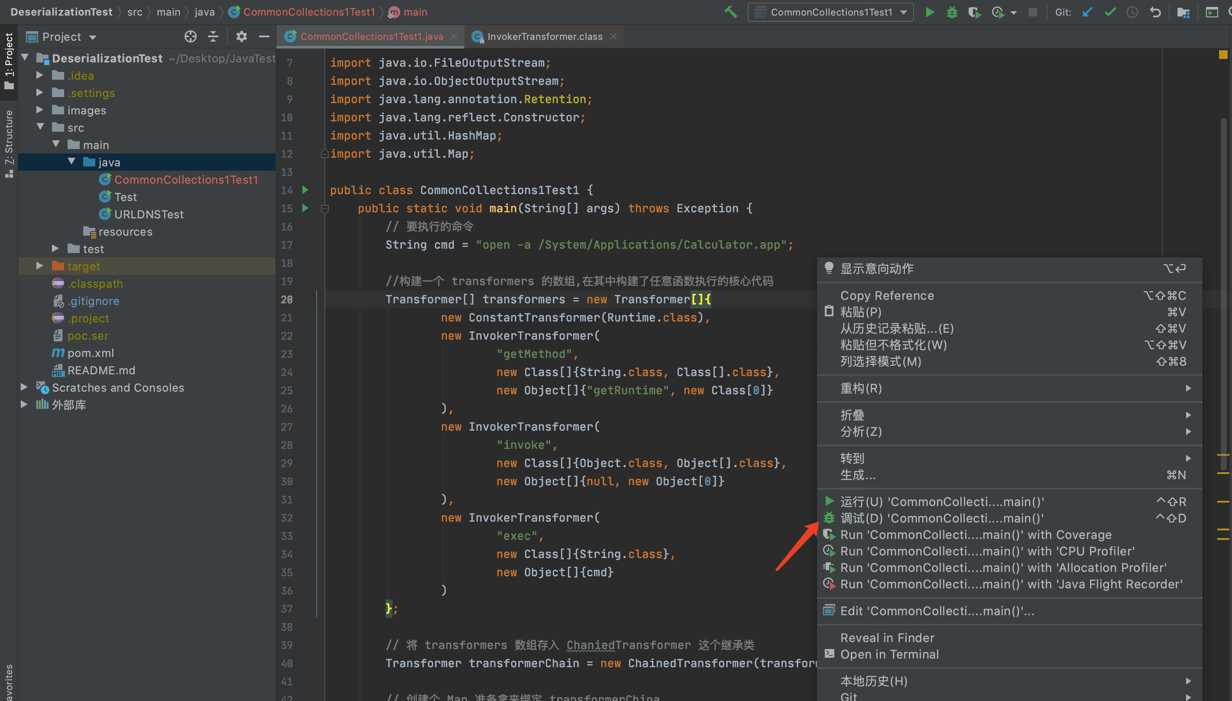Viewport: 1232px width, 701px height.
Task: Choose Run main() with Coverage menu entry
Action: point(1009,535)
